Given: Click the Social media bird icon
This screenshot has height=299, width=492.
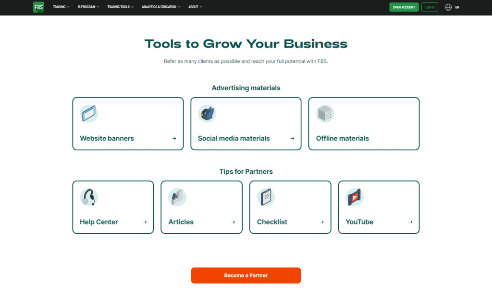Looking at the screenshot, I should [x=207, y=114].
